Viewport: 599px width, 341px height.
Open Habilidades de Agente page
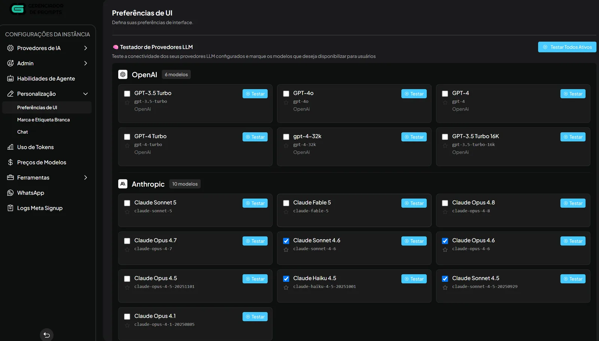coord(47,79)
